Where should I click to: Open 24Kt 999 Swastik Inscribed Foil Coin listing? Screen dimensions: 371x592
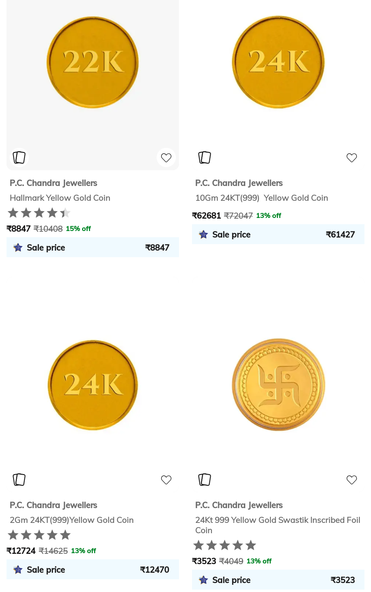pyautogui.click(x=278, y=525)
